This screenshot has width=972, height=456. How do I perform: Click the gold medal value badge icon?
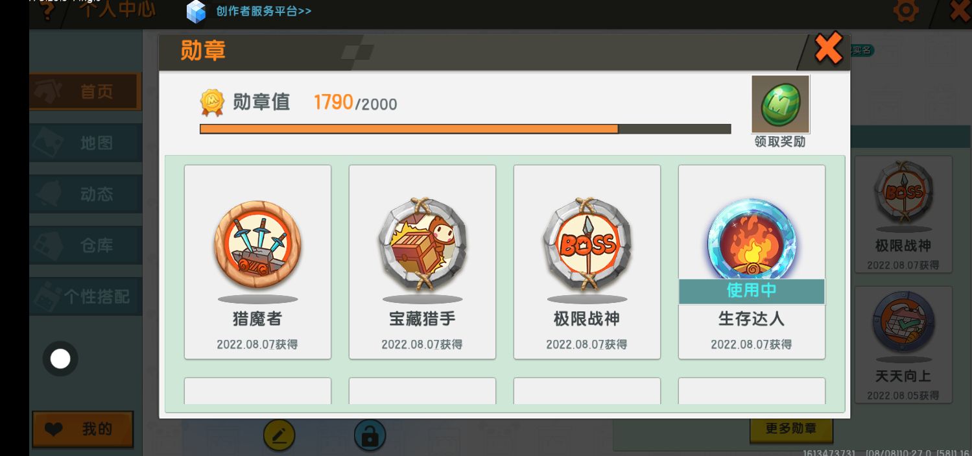pyautogui.click(x=212, y=102)
